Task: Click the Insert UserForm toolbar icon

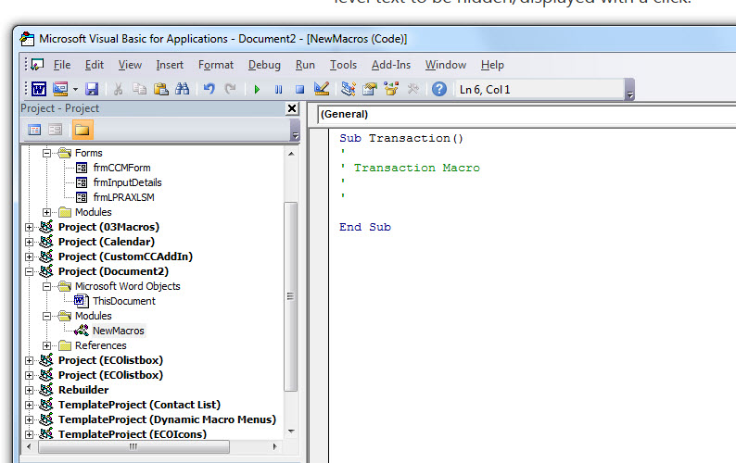Action: pyautogui.click(x=60, y=89)
